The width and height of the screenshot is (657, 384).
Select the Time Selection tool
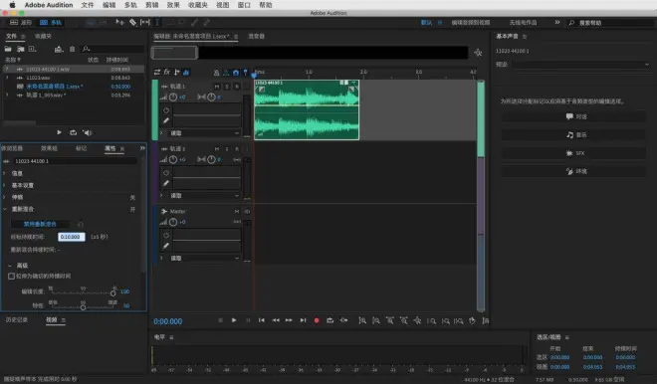tap(157, 22)
